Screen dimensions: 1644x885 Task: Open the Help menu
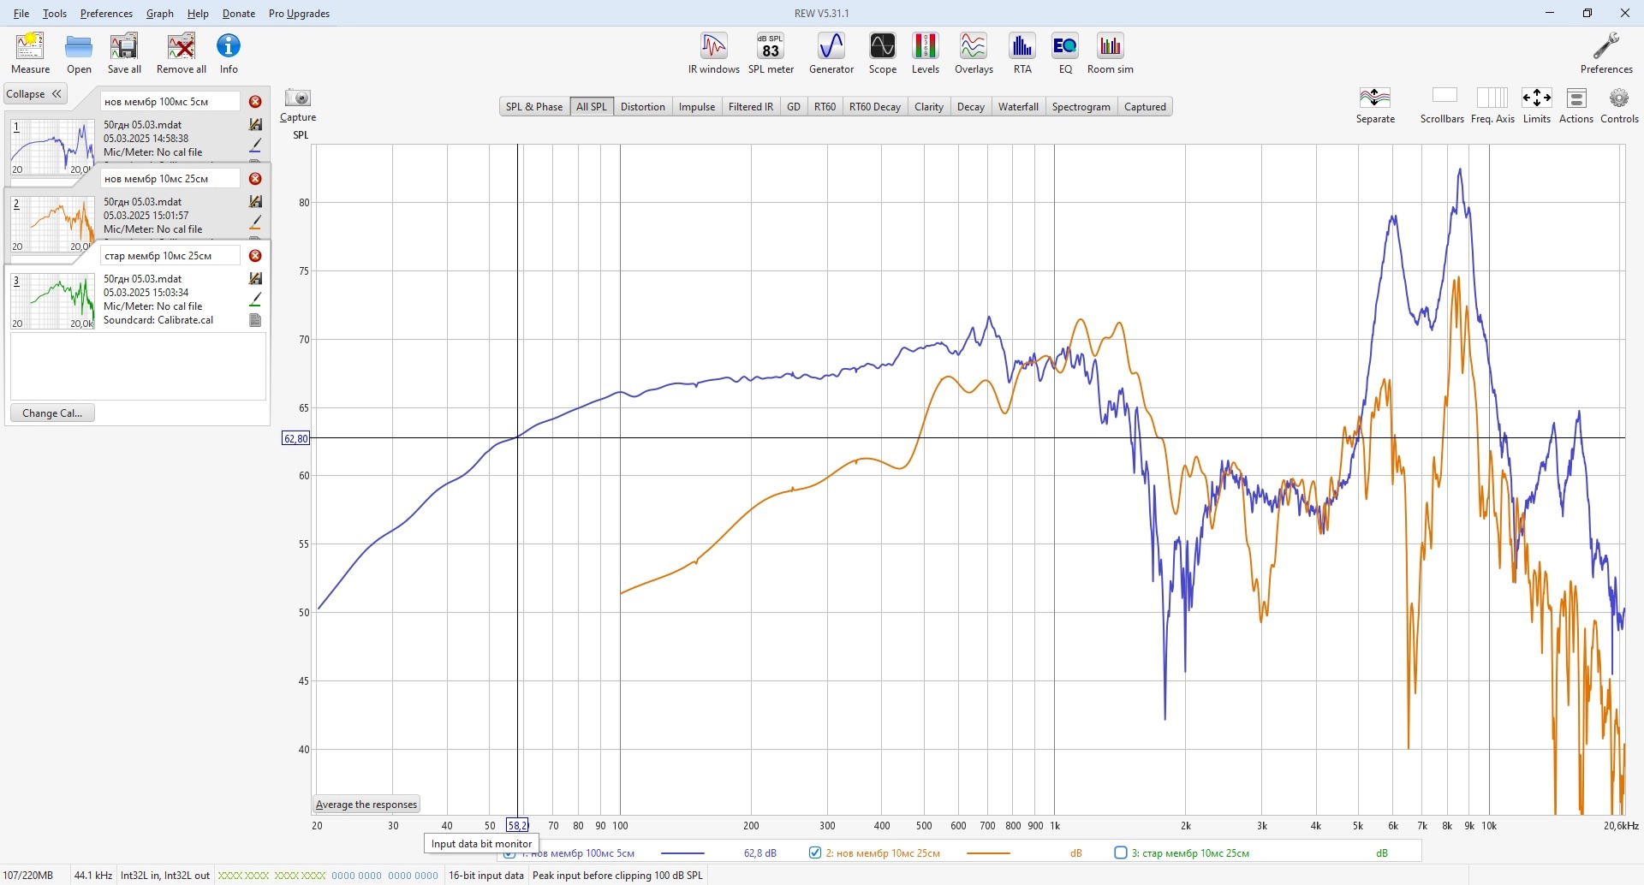198,14
